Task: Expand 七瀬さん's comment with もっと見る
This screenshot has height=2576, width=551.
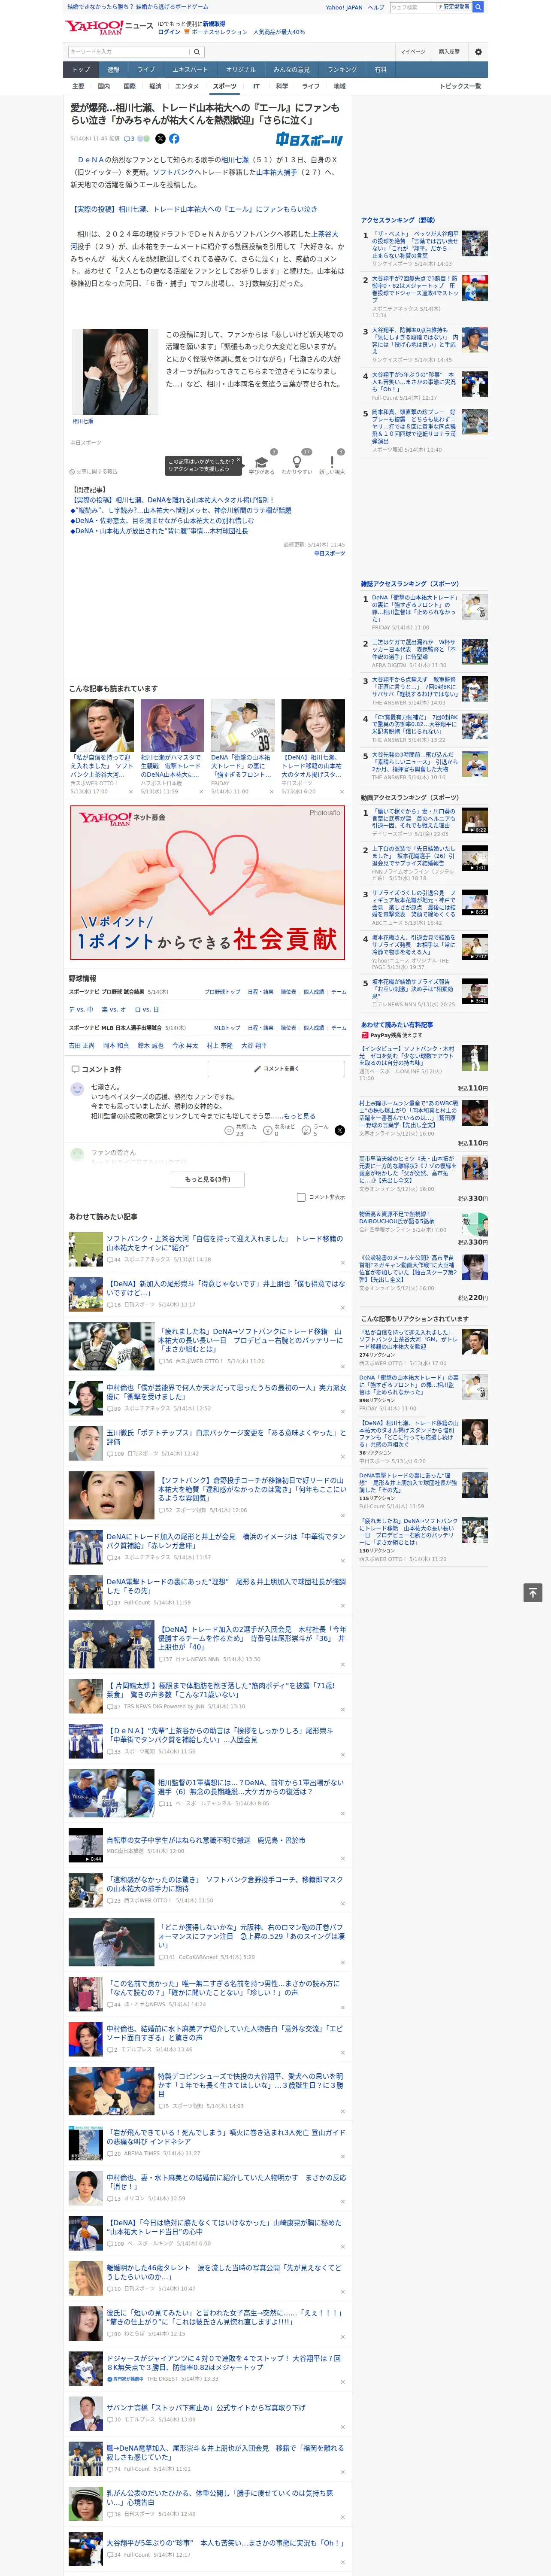Action: pos(299,1116)
